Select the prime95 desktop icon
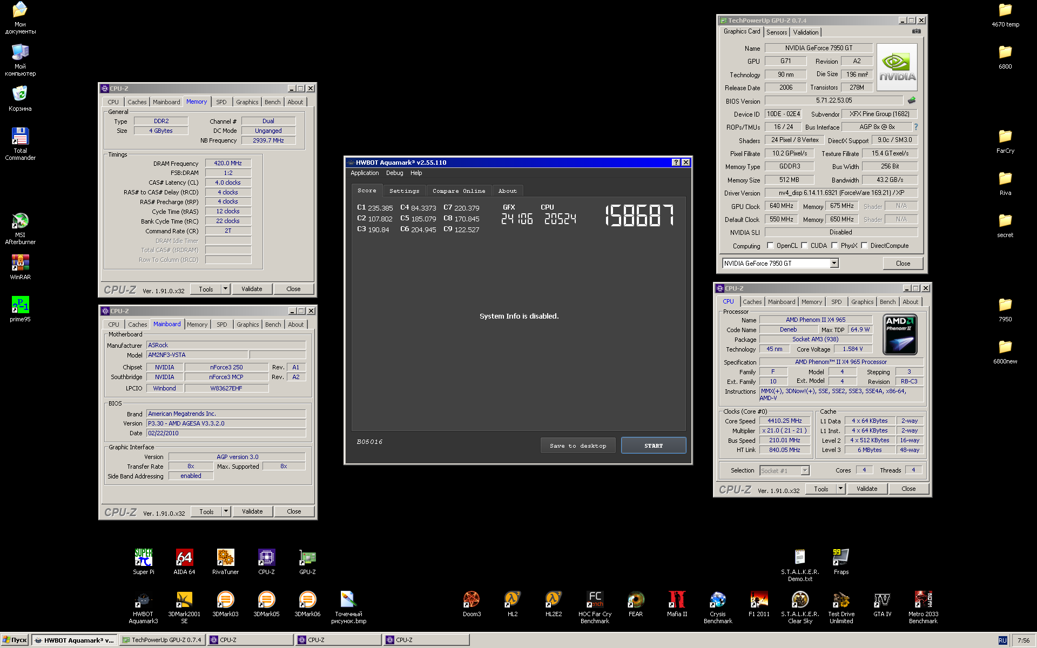 pyautogui.click(x=21, y=309)
